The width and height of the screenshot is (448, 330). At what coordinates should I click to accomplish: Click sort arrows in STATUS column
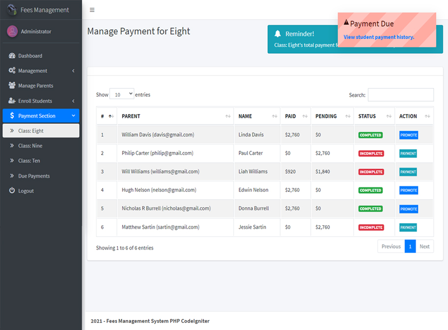[389, 116]
